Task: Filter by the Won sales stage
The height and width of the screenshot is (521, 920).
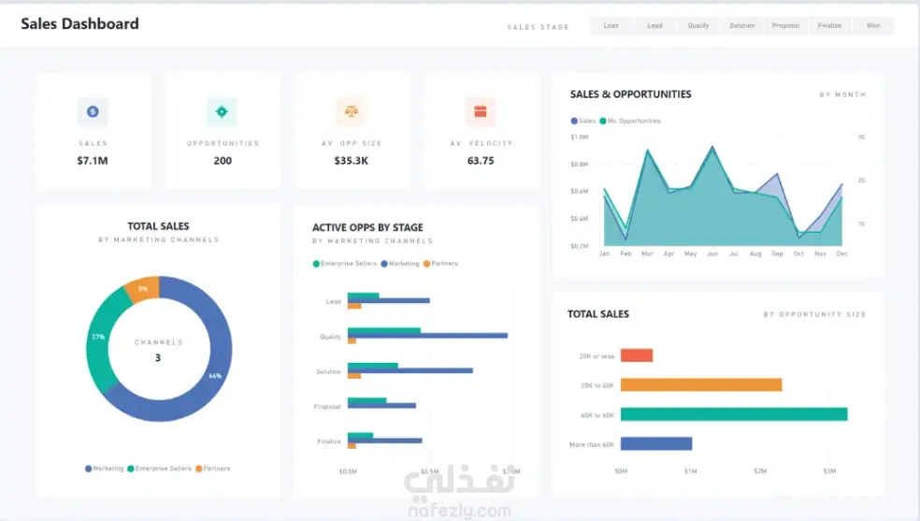Action: [873, 26]
